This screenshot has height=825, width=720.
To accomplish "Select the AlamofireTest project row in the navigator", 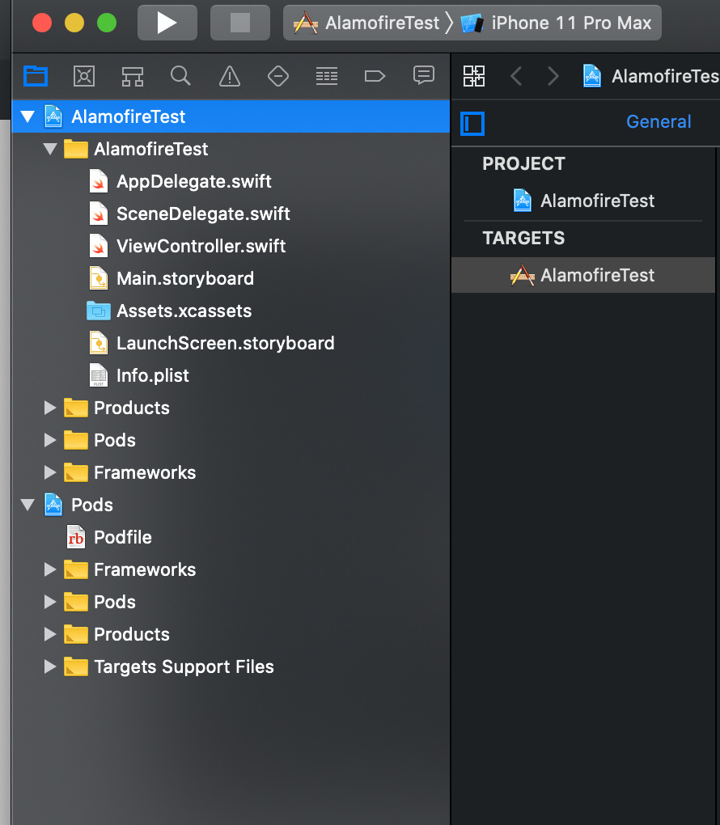I will coord(231,116).
